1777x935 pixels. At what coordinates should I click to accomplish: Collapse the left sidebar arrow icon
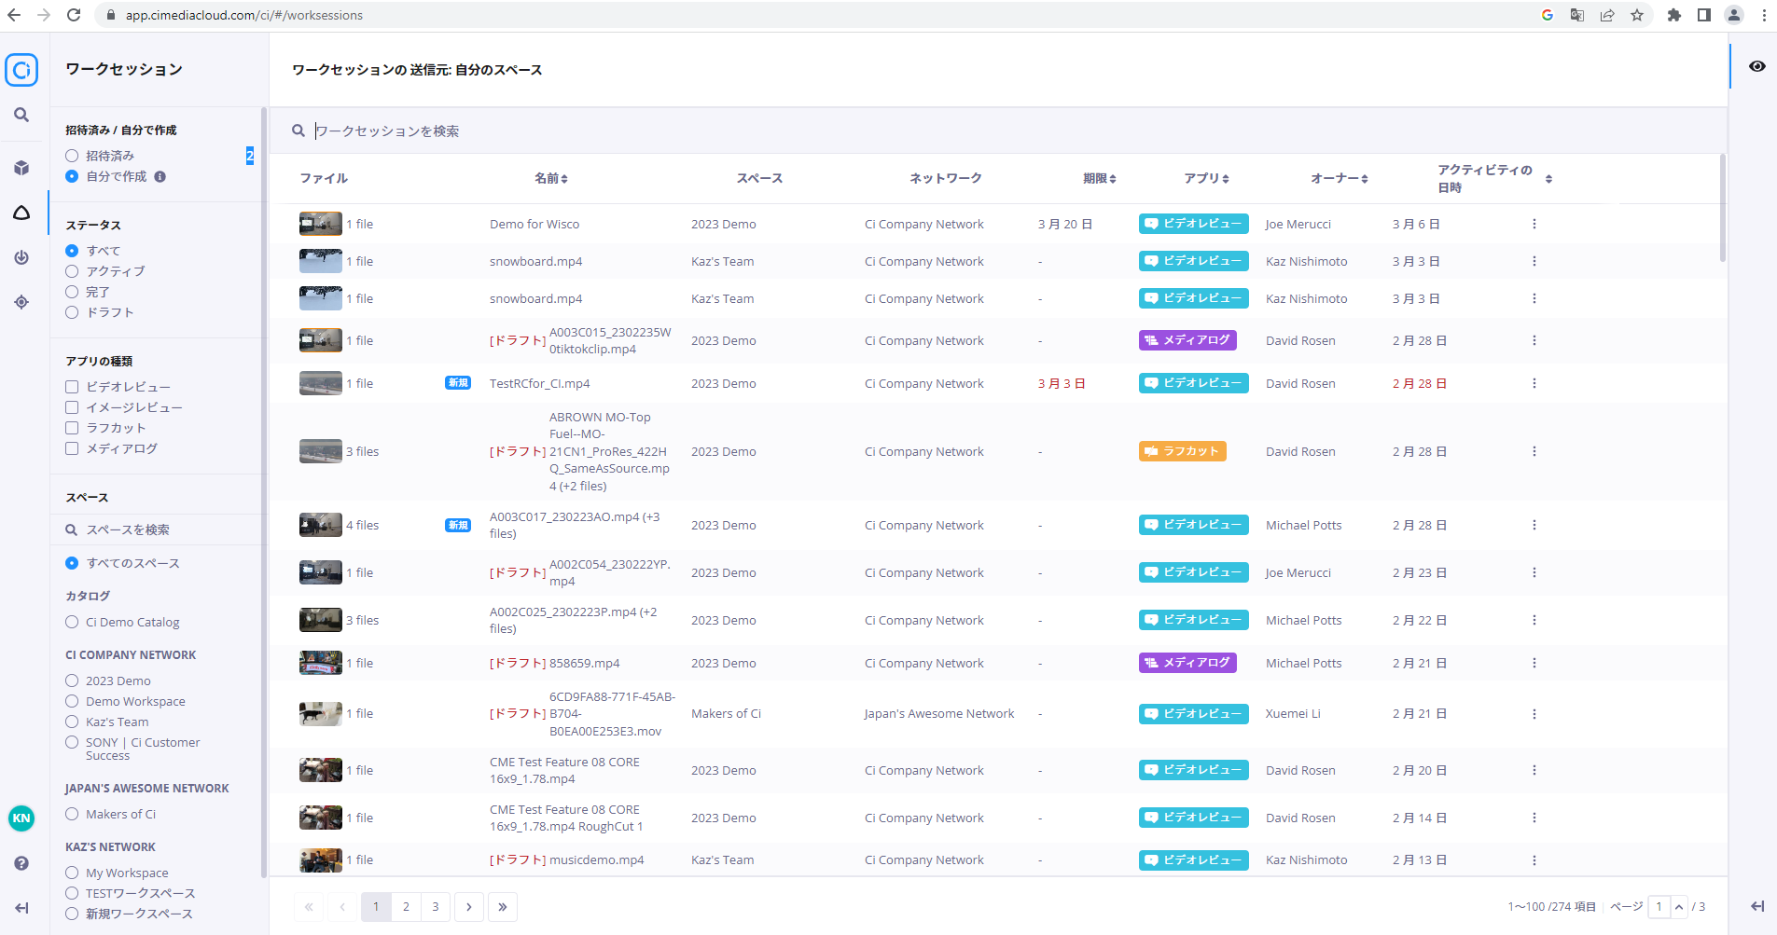click(x=21, y=908)
